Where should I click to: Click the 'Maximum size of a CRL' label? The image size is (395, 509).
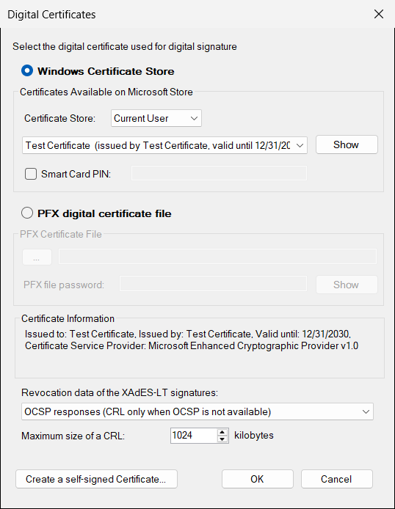tap(73, 436)
